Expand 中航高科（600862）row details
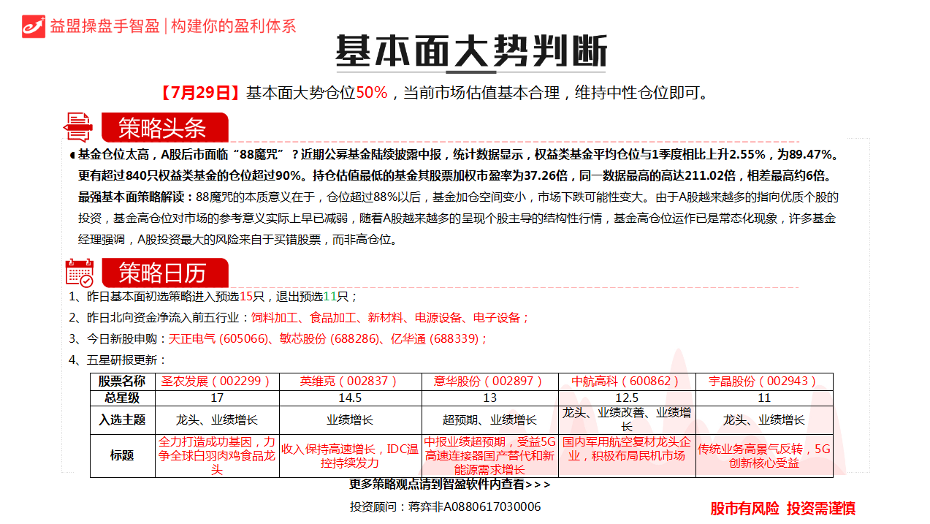 [x=627, y=381]
